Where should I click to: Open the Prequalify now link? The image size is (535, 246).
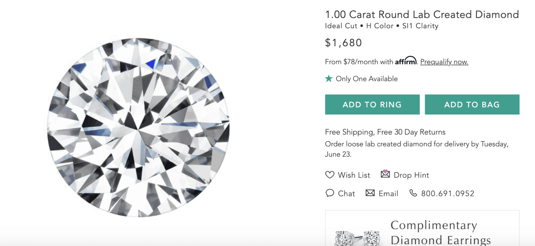pos(444,62)
